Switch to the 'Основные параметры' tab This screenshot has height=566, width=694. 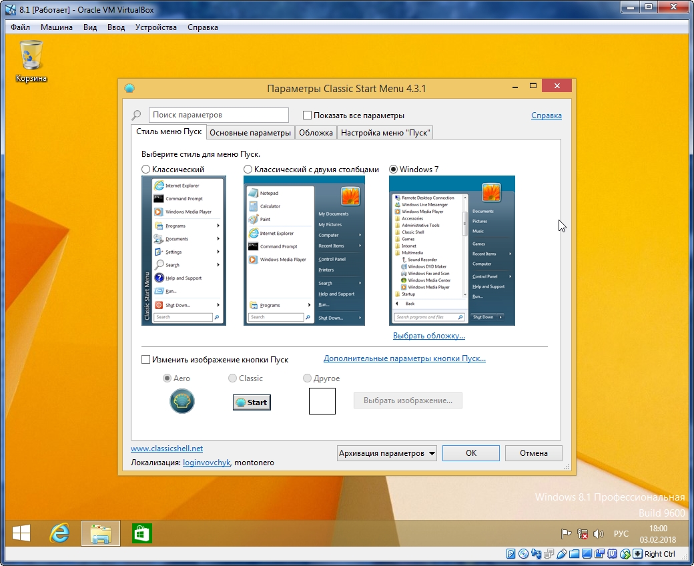click(250, 133)
